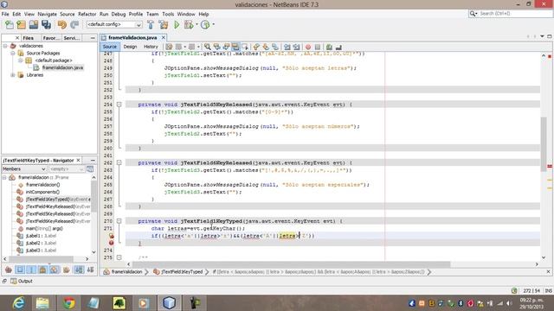The width and height of the screenshot is (554, 311).
Task: Open the Output panel button
Action: coord(21,281)
